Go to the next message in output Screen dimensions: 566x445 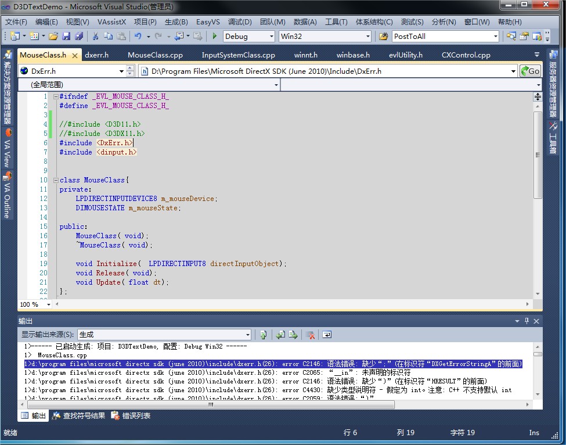tap(293, 335)
